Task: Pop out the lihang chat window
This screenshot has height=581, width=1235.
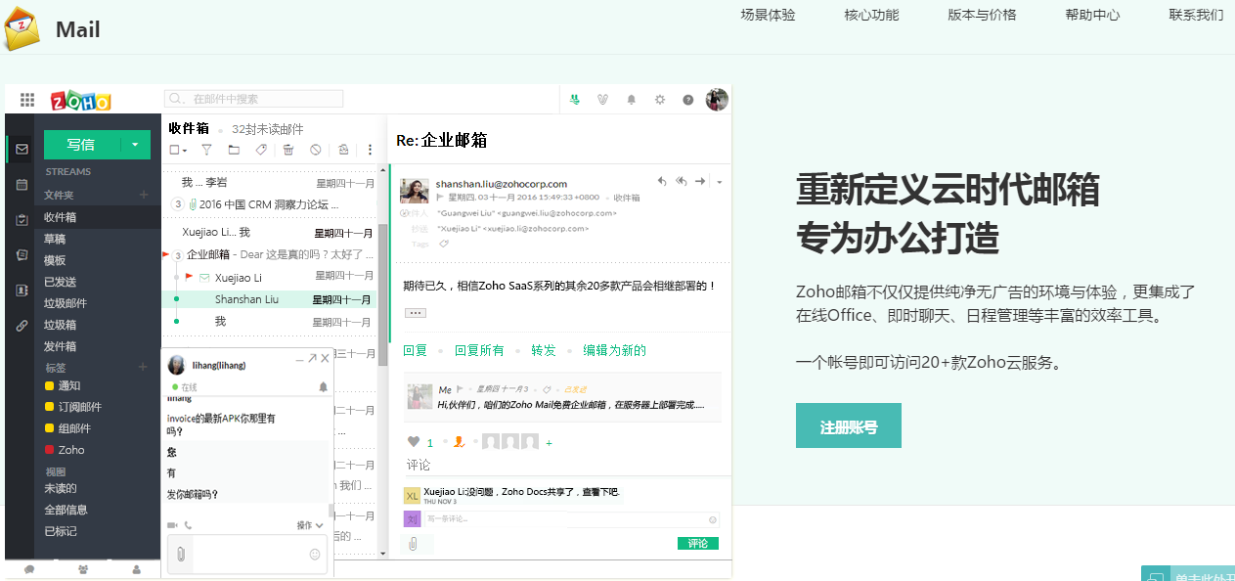Action: tap(313, 359)
